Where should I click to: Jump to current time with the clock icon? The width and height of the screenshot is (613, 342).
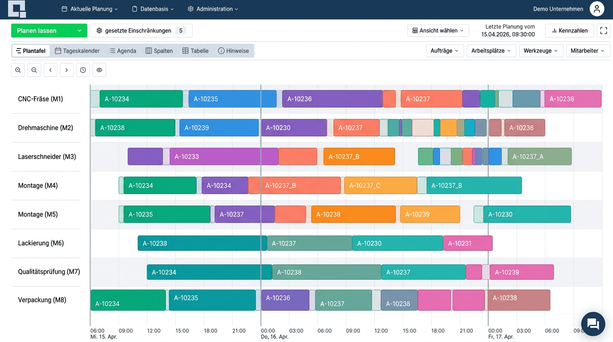(83, 70)
